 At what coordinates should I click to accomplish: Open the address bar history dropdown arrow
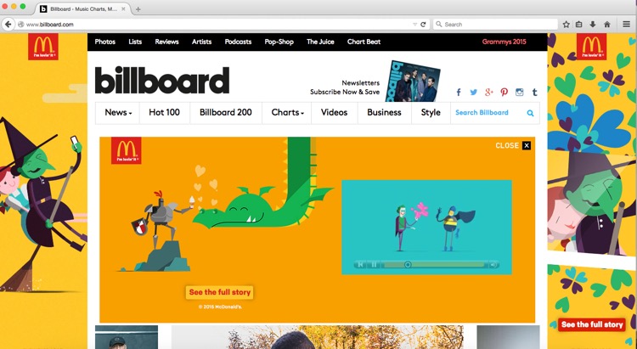(x=414, y=25)
